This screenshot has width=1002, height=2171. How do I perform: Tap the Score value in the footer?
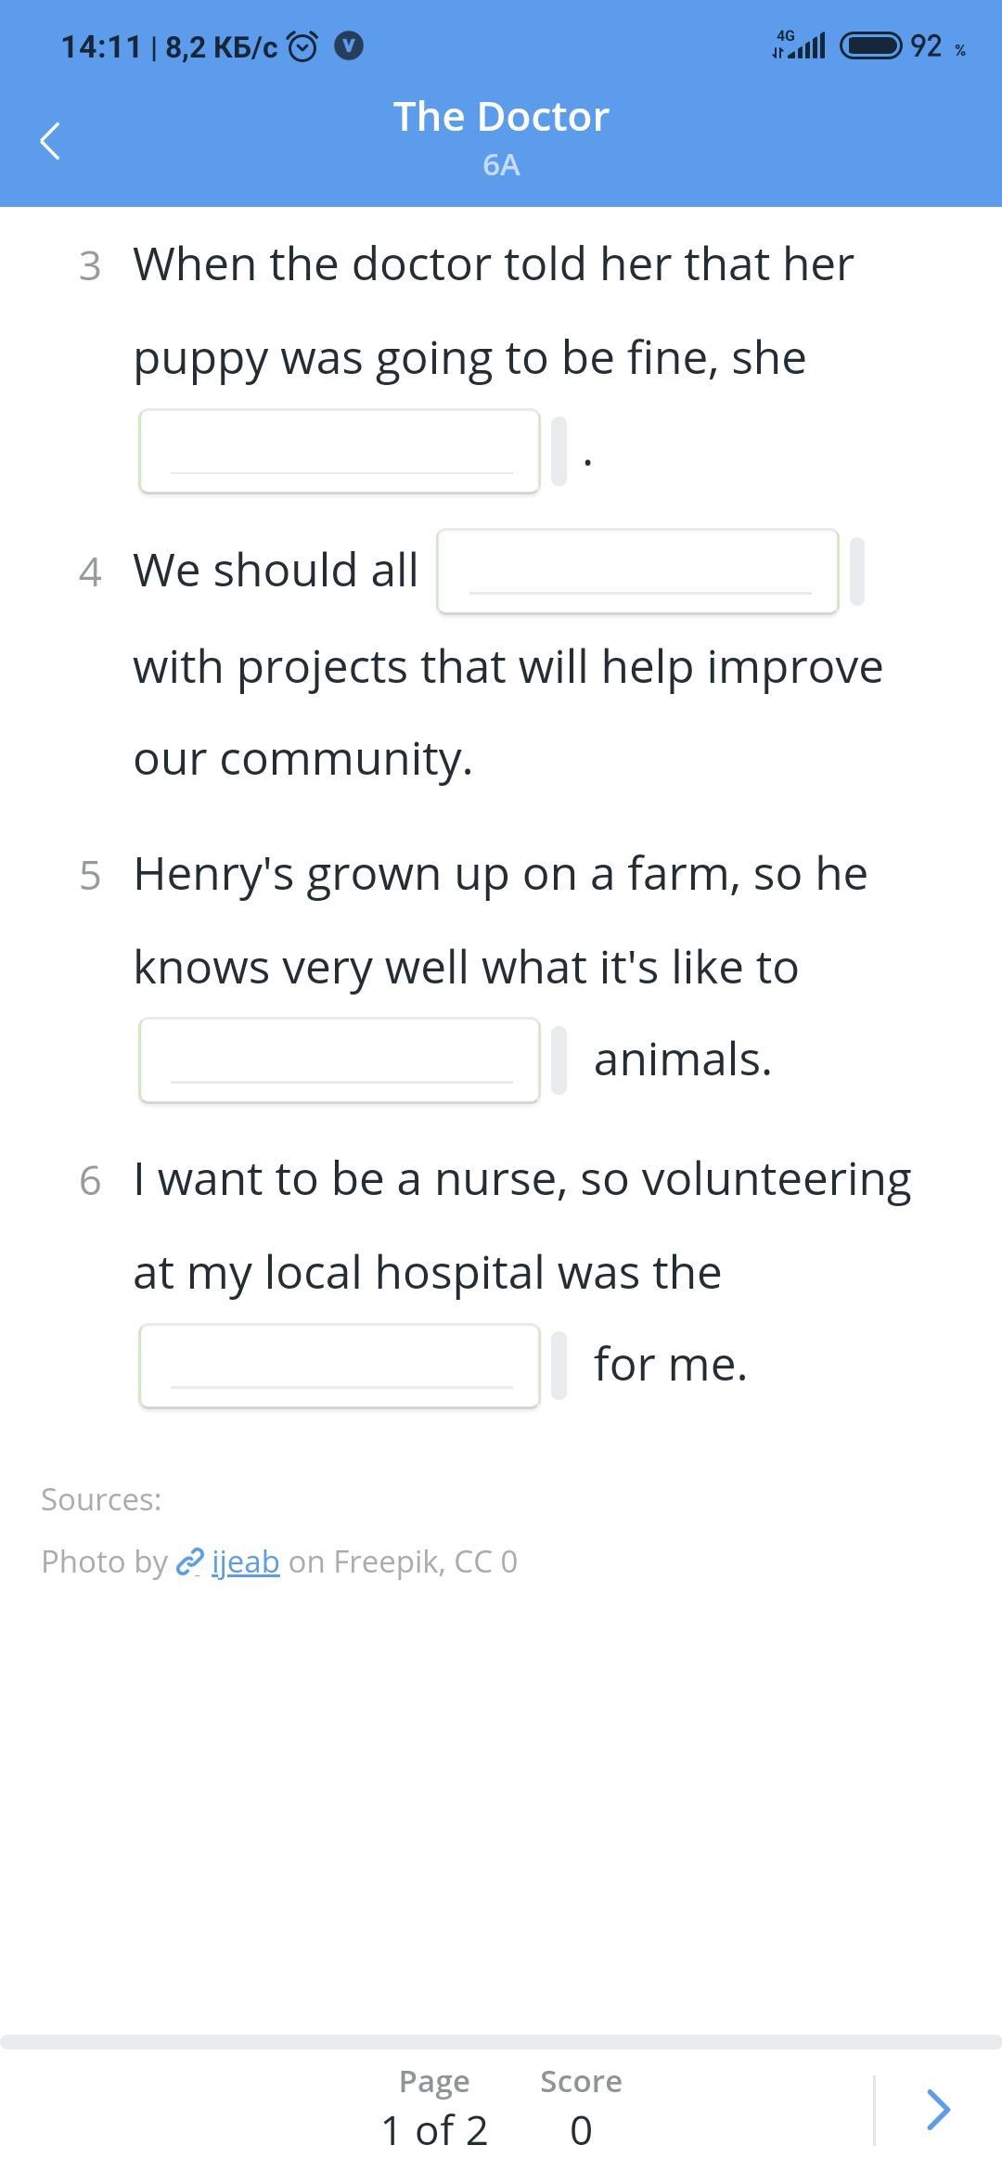[581, 2130]
